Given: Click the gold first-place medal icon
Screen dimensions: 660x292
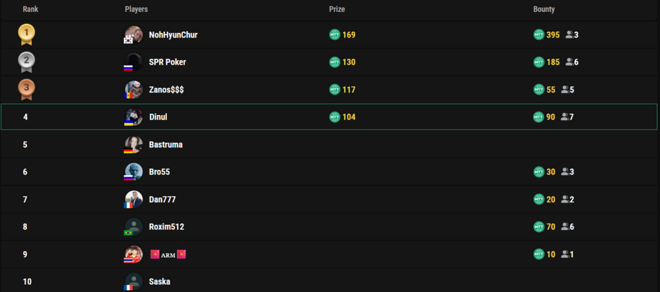Looking at the screenshot, I should 26,34.
